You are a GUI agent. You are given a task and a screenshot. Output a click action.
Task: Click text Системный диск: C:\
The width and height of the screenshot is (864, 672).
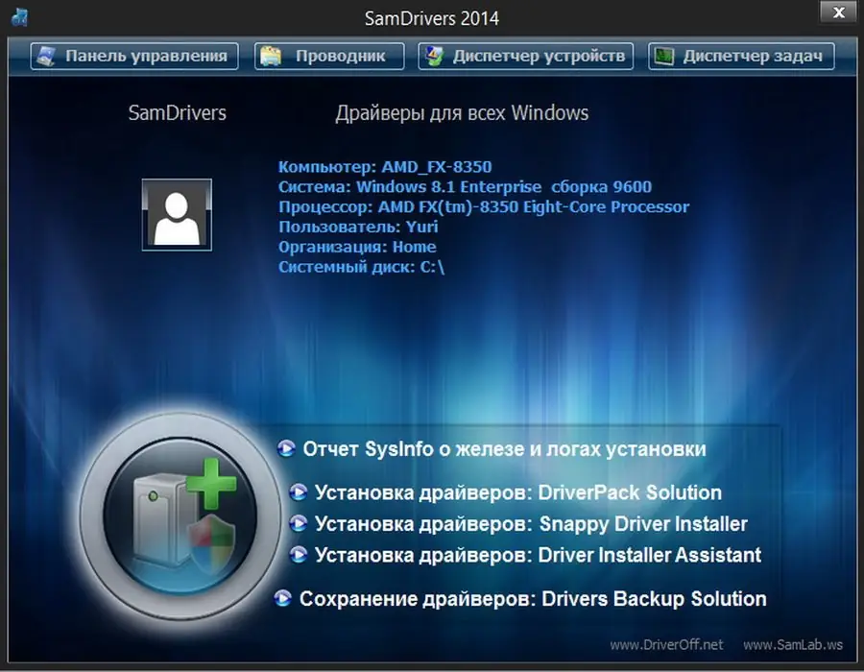362,267
